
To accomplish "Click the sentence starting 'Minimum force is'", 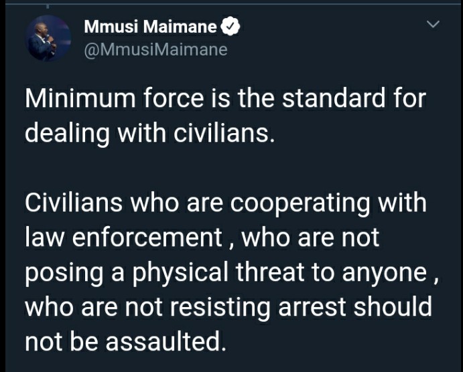I will 226,115.
